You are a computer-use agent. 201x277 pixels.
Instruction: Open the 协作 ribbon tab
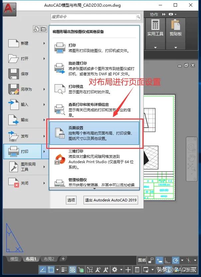point(154,14)
